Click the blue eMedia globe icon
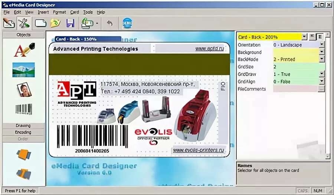This screenshot has height=195, width=334. pos(127,23)
